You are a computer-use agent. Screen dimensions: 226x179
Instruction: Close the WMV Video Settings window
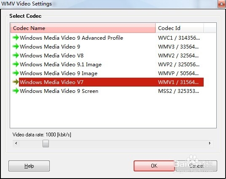[x=221, y=4]
